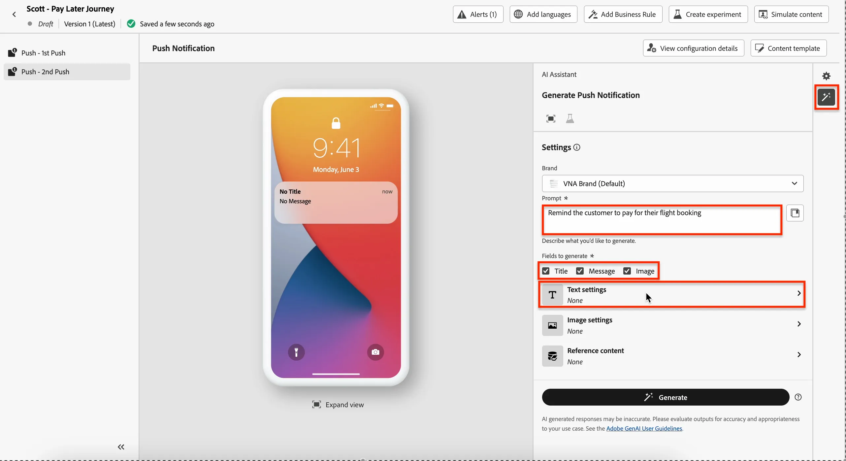
Task: Click Simulate content button
Action: tap(791, 14)
